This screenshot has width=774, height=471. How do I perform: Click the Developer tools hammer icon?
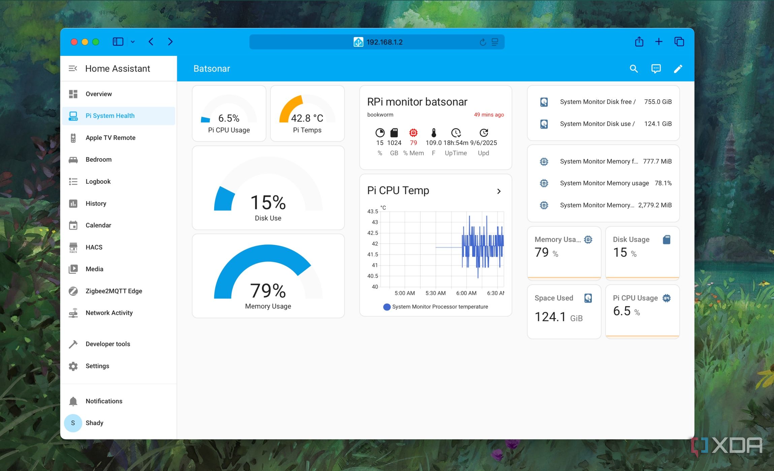coord(73,344)
